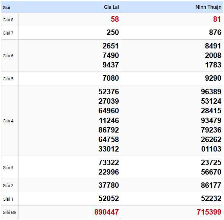Select Giải 1 number 52052
This screenshot has height=220, width=224.
tap(108, 199)
